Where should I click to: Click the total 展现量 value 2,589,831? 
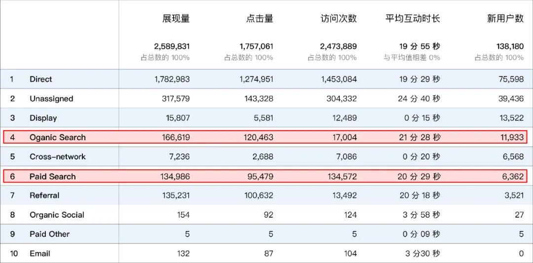(172, 46)
